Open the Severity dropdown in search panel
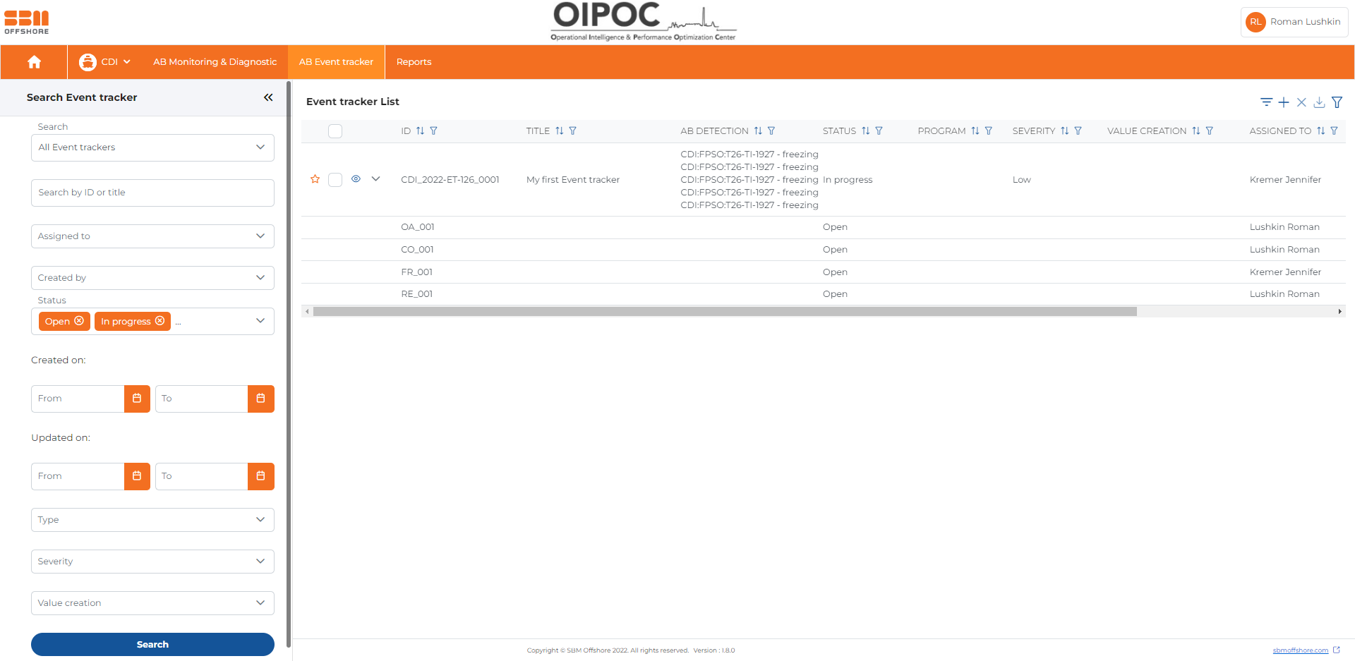 (x=152, y=562)
